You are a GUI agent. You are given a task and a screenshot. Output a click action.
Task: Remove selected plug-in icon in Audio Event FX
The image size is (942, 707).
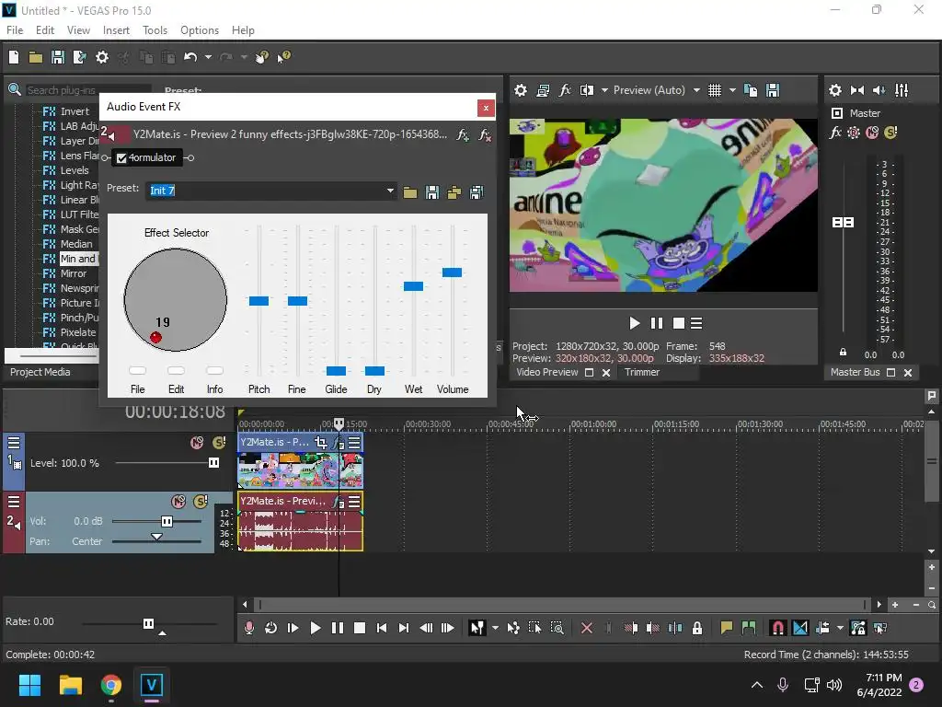(484, 134)
